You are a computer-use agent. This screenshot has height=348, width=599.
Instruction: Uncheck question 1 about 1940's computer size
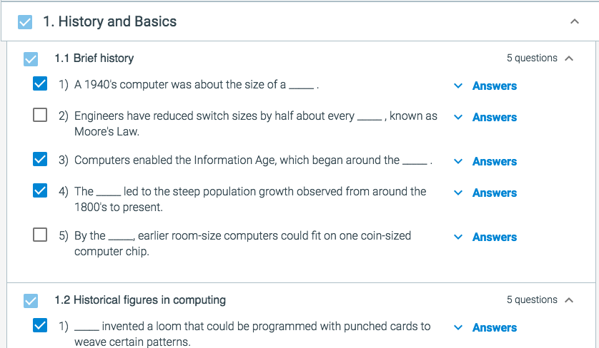[40, 85]
